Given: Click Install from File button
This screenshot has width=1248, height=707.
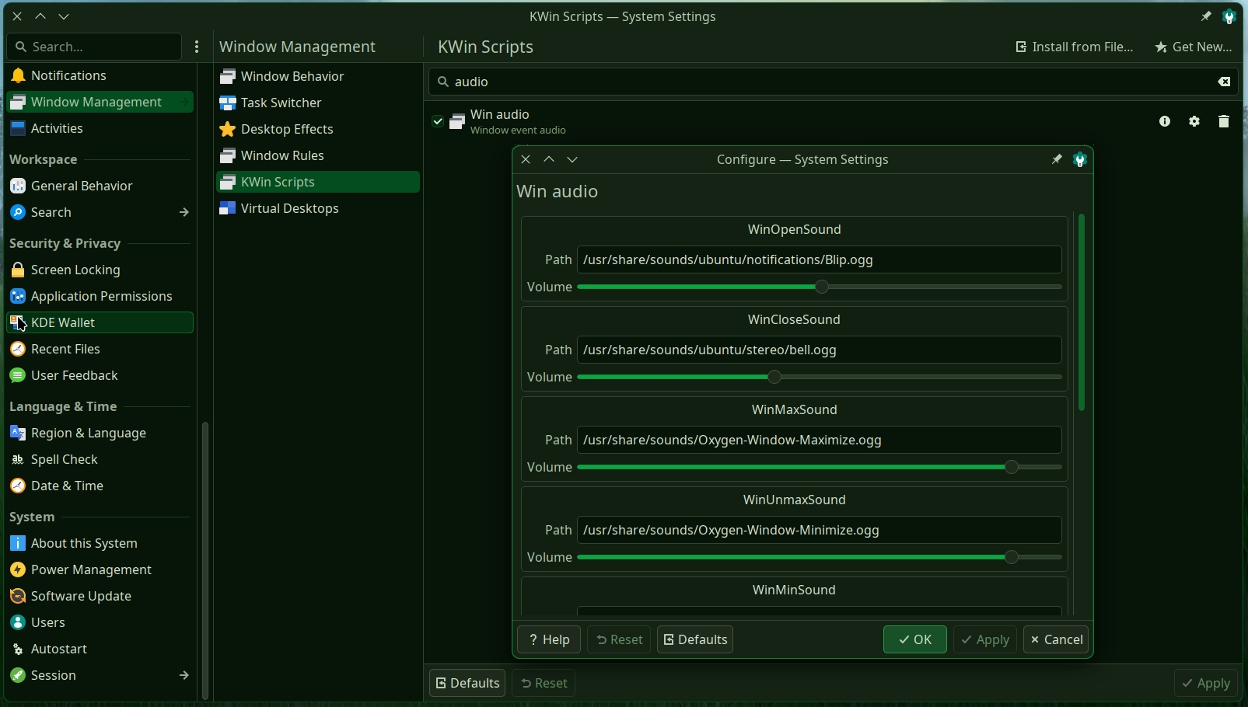Looking at the screenshot, I should pos(1075,47).
